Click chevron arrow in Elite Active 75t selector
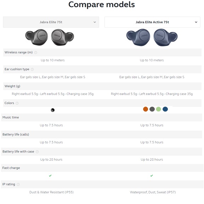The image size is (204, 204). (196, 22)
